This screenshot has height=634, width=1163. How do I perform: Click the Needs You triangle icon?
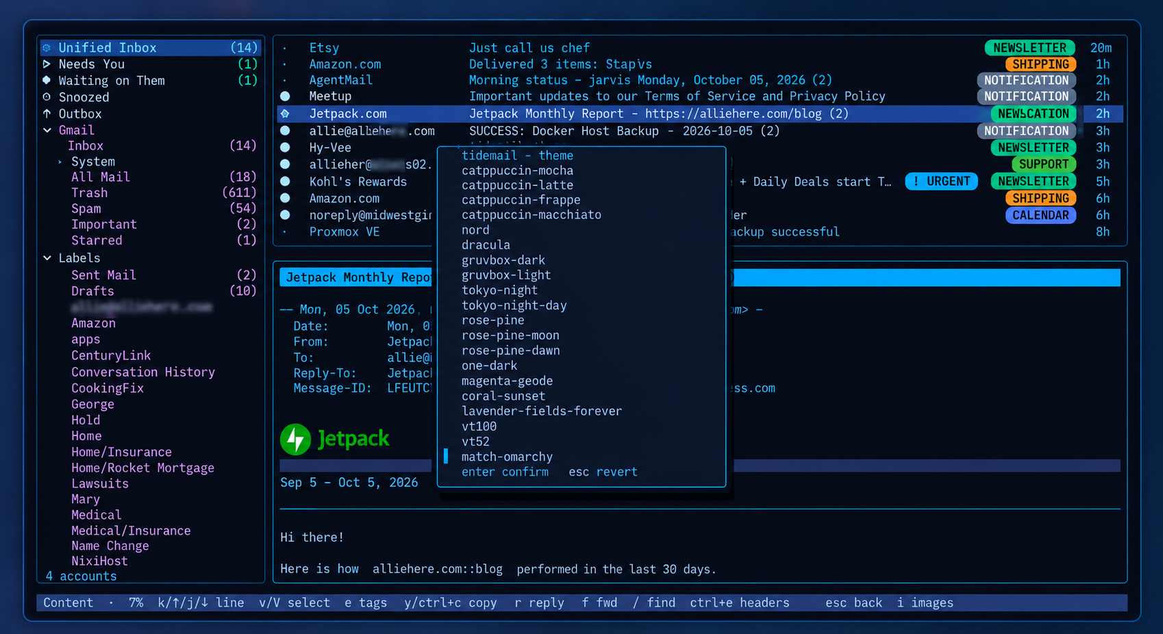coord(47,64)
